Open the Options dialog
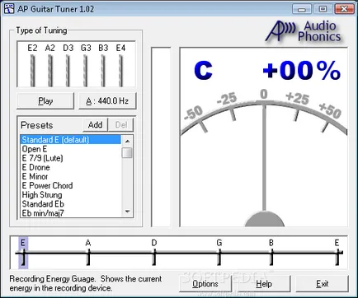The height and width of the screenshot is (298, 358). click(x=205, y=284)
